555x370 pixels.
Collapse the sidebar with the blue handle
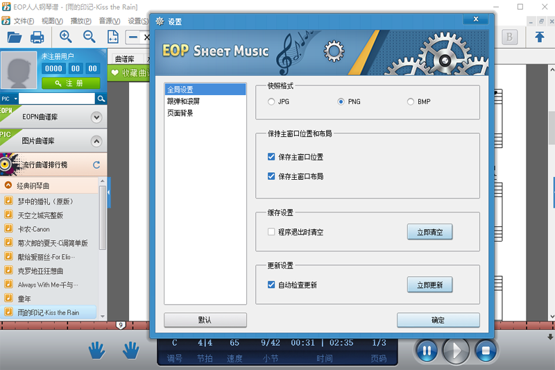(x=109, y=192)
